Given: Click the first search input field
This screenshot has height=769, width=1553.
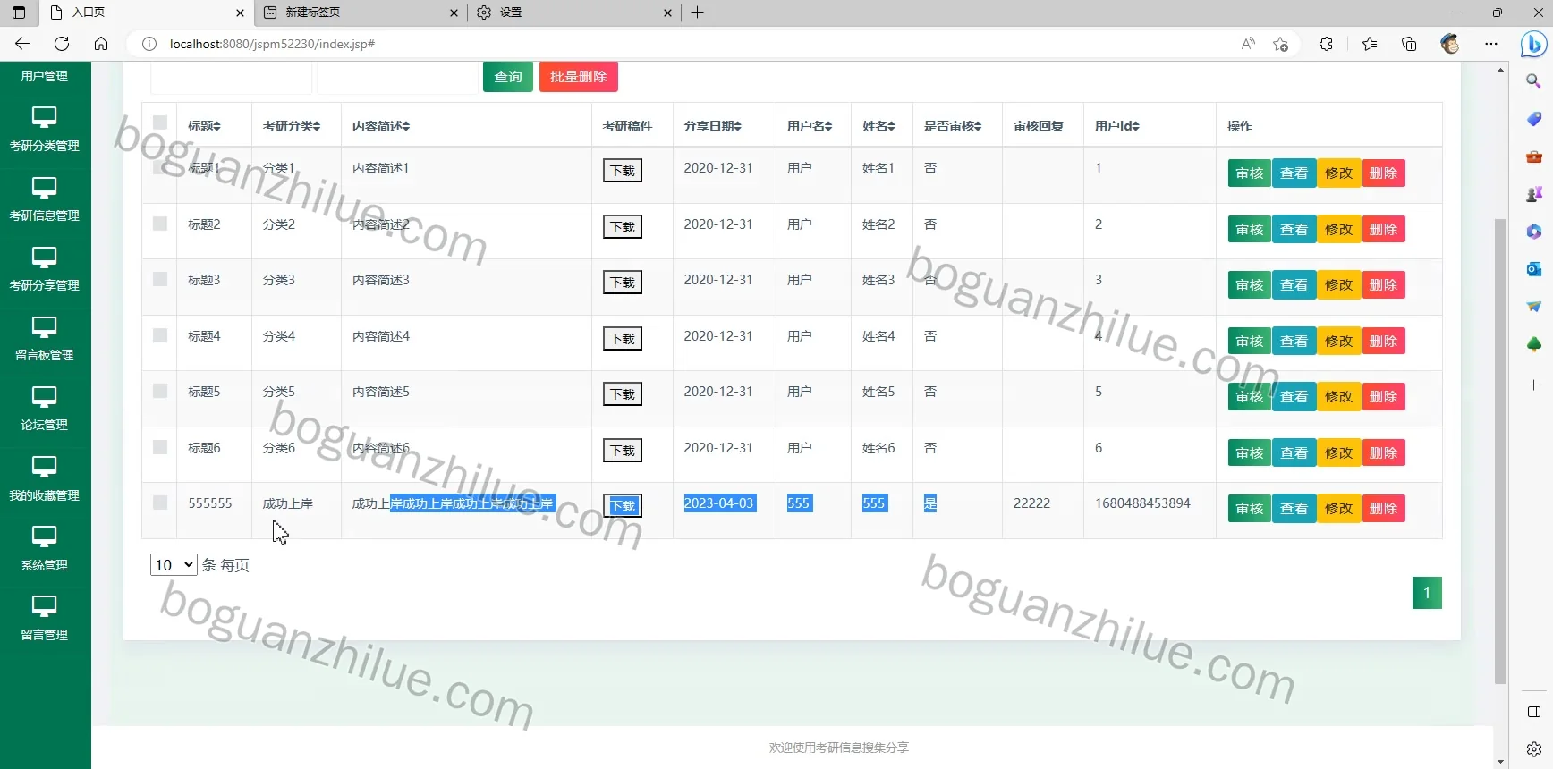Looking at the screenshot, I should [x=232, y=78].
